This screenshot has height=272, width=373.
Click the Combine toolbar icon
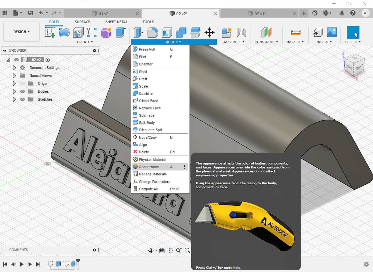pyautogui.click(x=181, y=32)
